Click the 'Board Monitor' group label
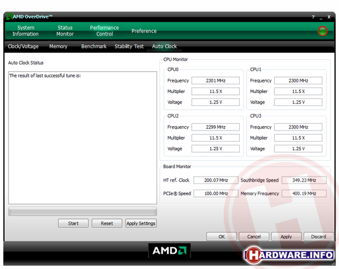 (177, 167)
